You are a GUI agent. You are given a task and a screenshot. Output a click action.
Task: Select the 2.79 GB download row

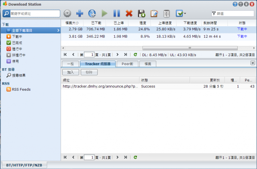(158, 29)
